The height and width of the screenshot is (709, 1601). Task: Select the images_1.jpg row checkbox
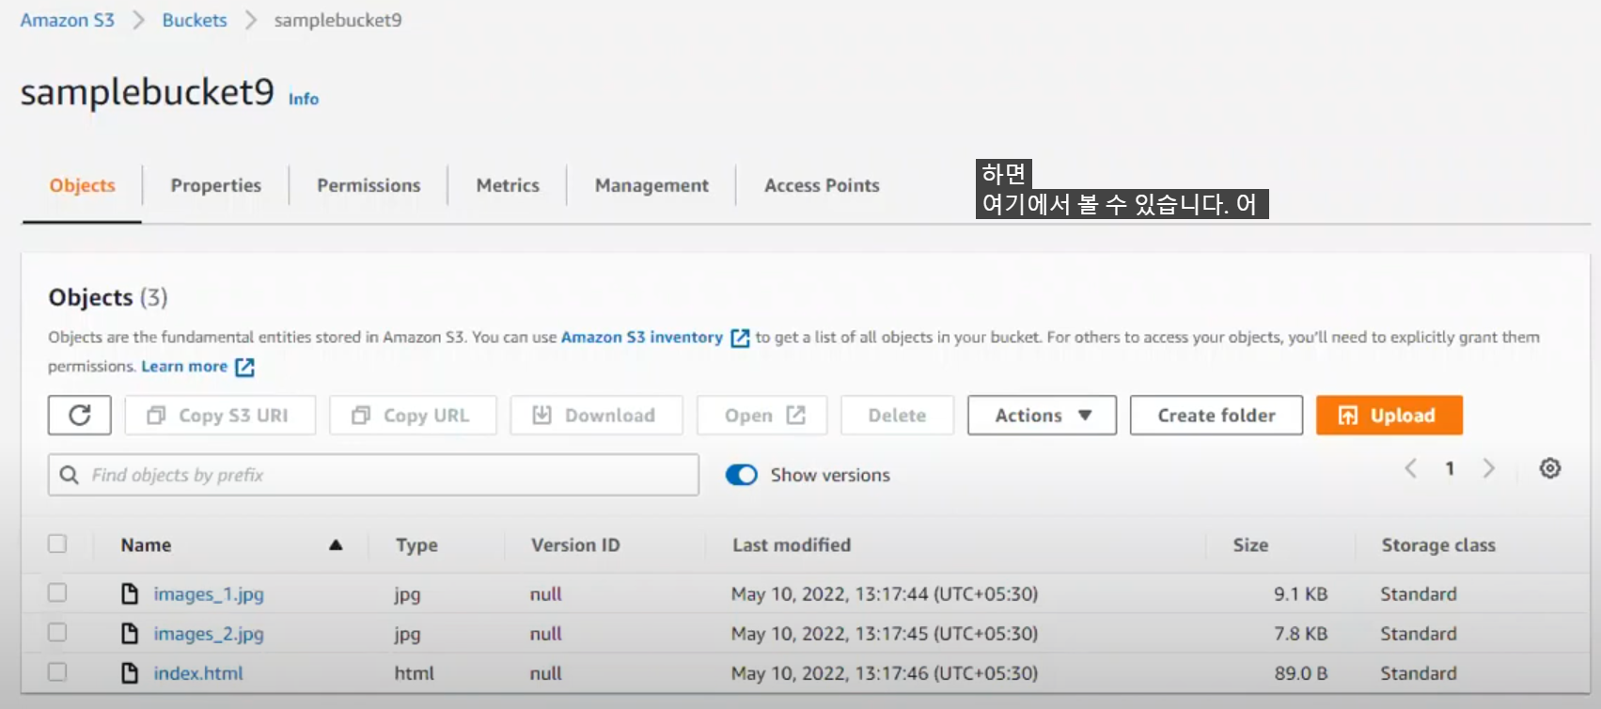click(57, 592)
